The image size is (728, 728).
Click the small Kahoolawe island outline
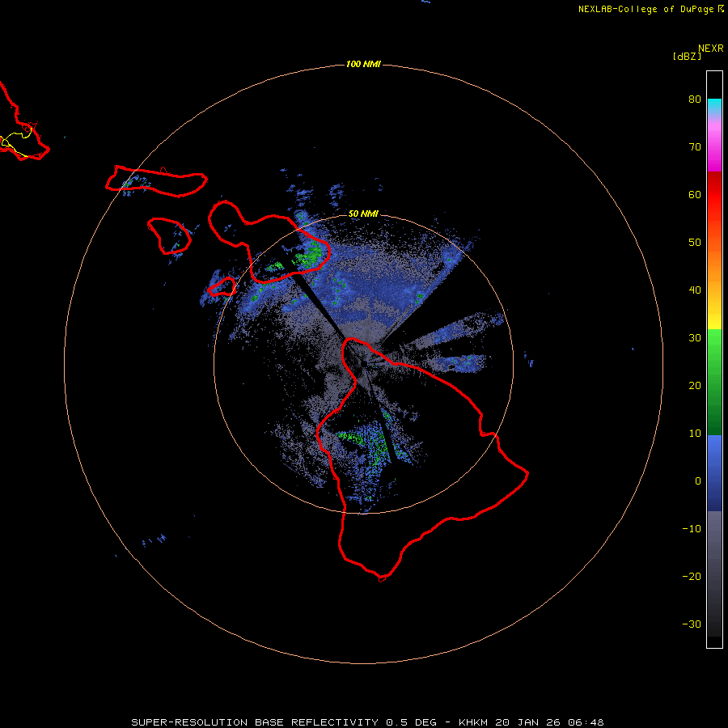coord(222,286)
